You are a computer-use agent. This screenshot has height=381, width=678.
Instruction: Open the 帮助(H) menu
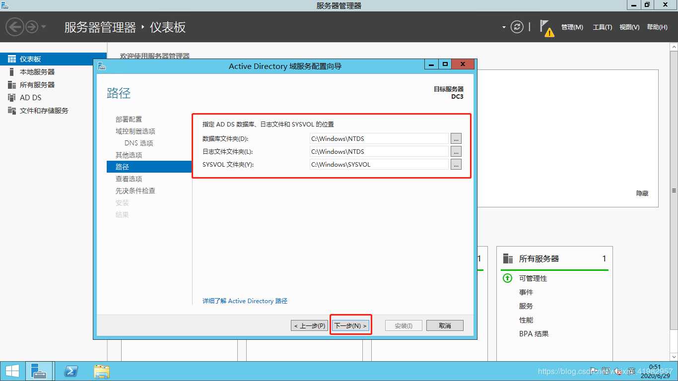click(x=657, y=27)
